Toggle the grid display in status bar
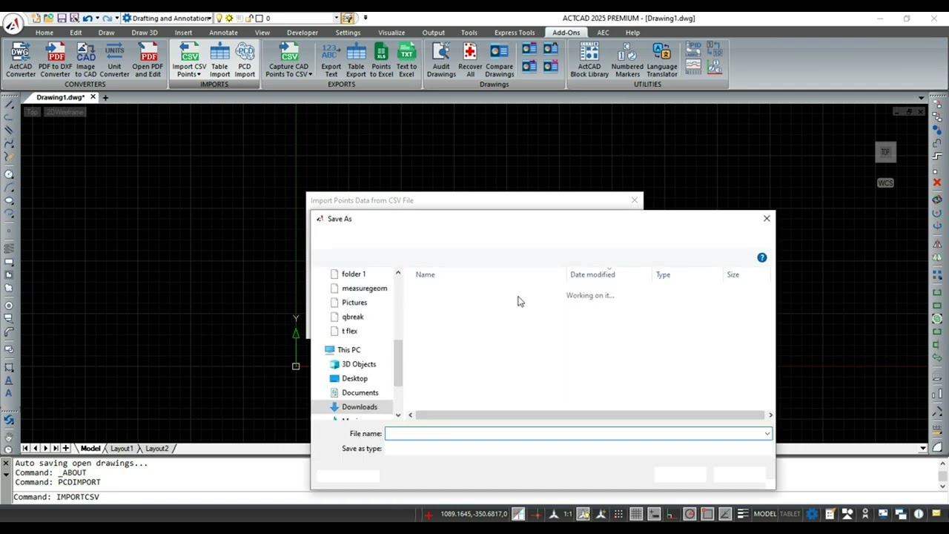Screen dimensions: 949x534 [x=636, y=514]
